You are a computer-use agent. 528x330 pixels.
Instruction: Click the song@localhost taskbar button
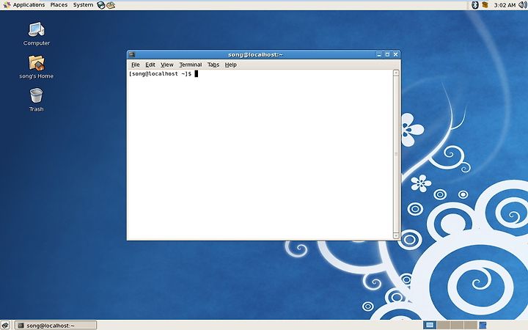point(56,326)
